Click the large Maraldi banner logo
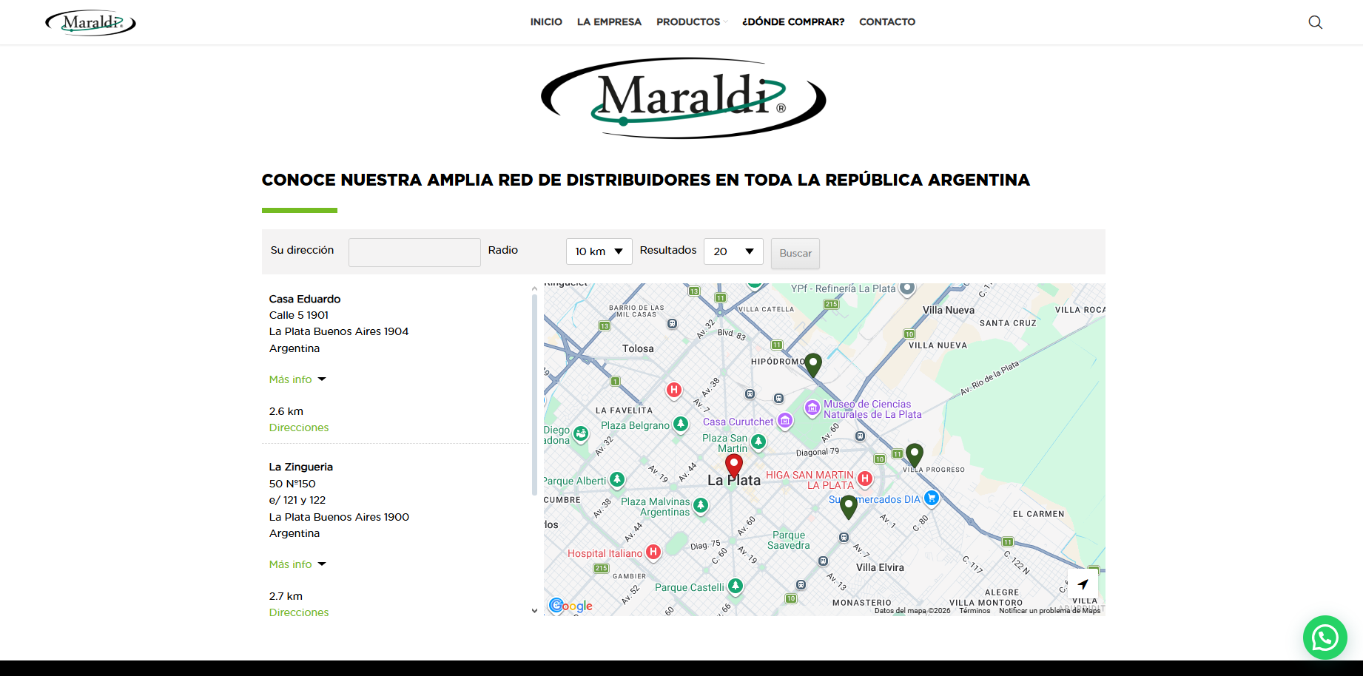The height and width of the screenshot is (676, 1363). [683, 98]
